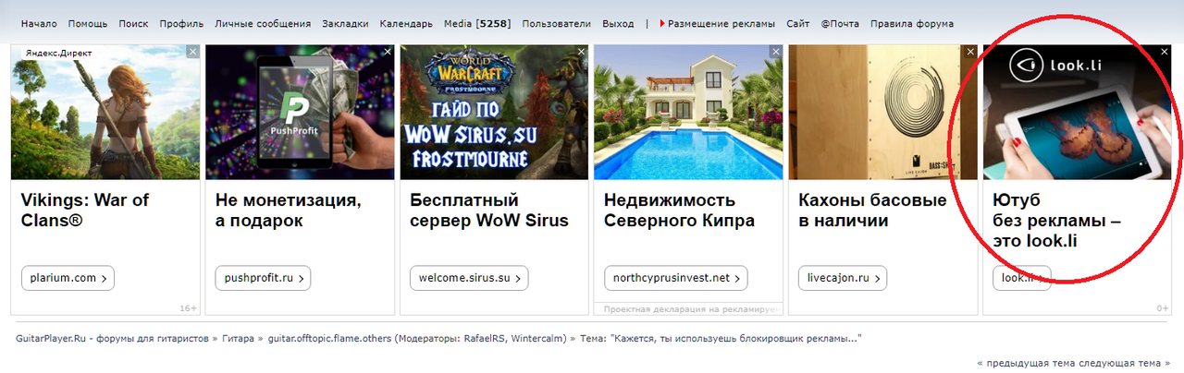Open the Помощь menu item
The width and height of the screenshot is (1184, 373).
point(88,24)
